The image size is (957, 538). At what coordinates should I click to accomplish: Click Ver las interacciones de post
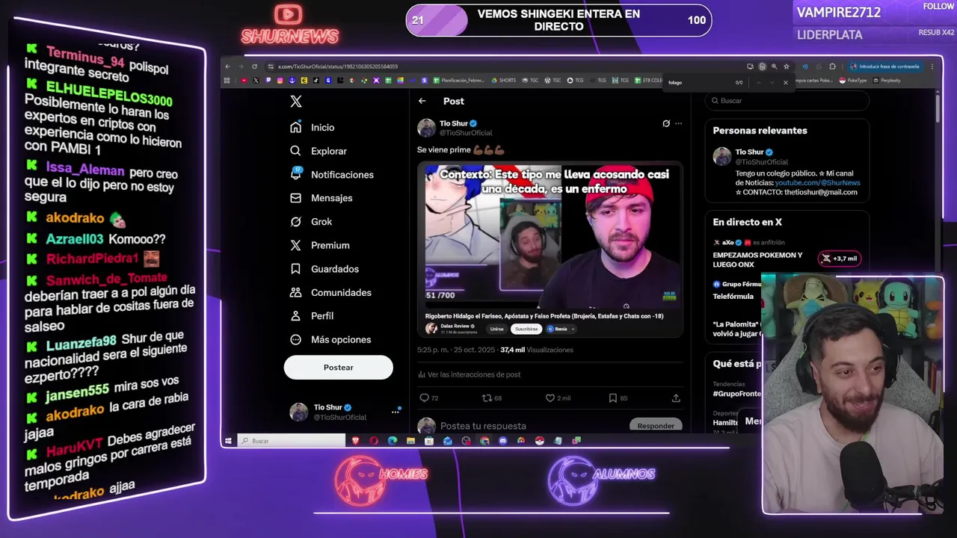pos(470,374)
